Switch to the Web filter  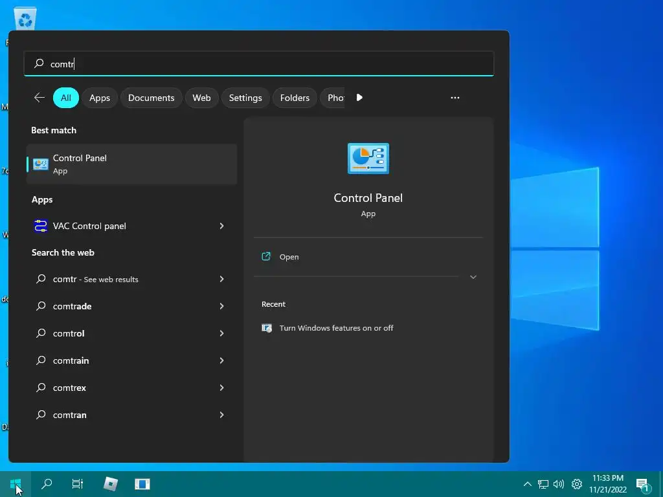coord(202,98)
